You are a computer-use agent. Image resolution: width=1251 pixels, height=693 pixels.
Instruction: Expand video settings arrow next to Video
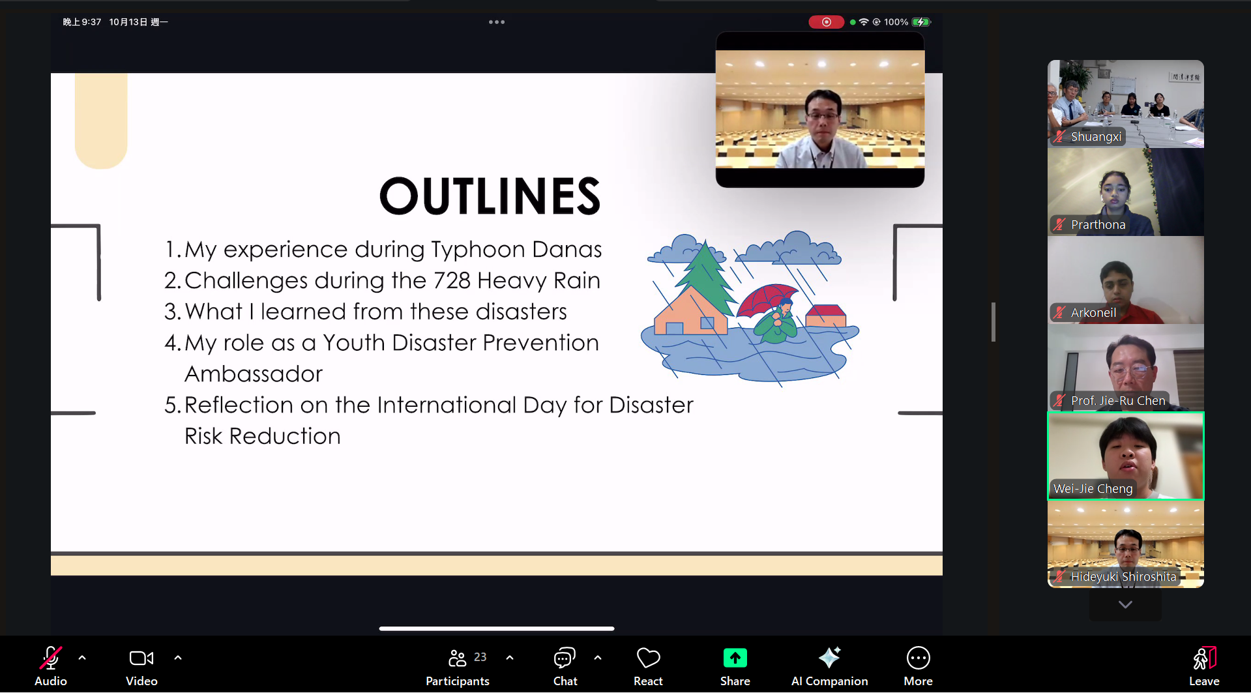point(178,658)
